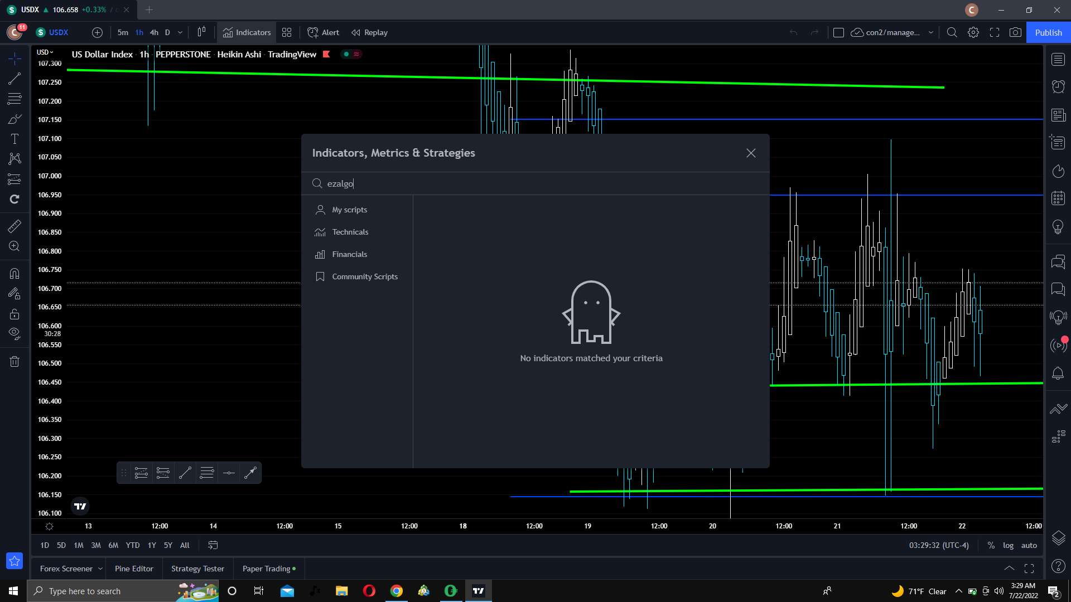Click the Remove Objects trash icon
The width and height of the screenshot is (1071, 602).
pyautogui.click(x=15, y=362)
